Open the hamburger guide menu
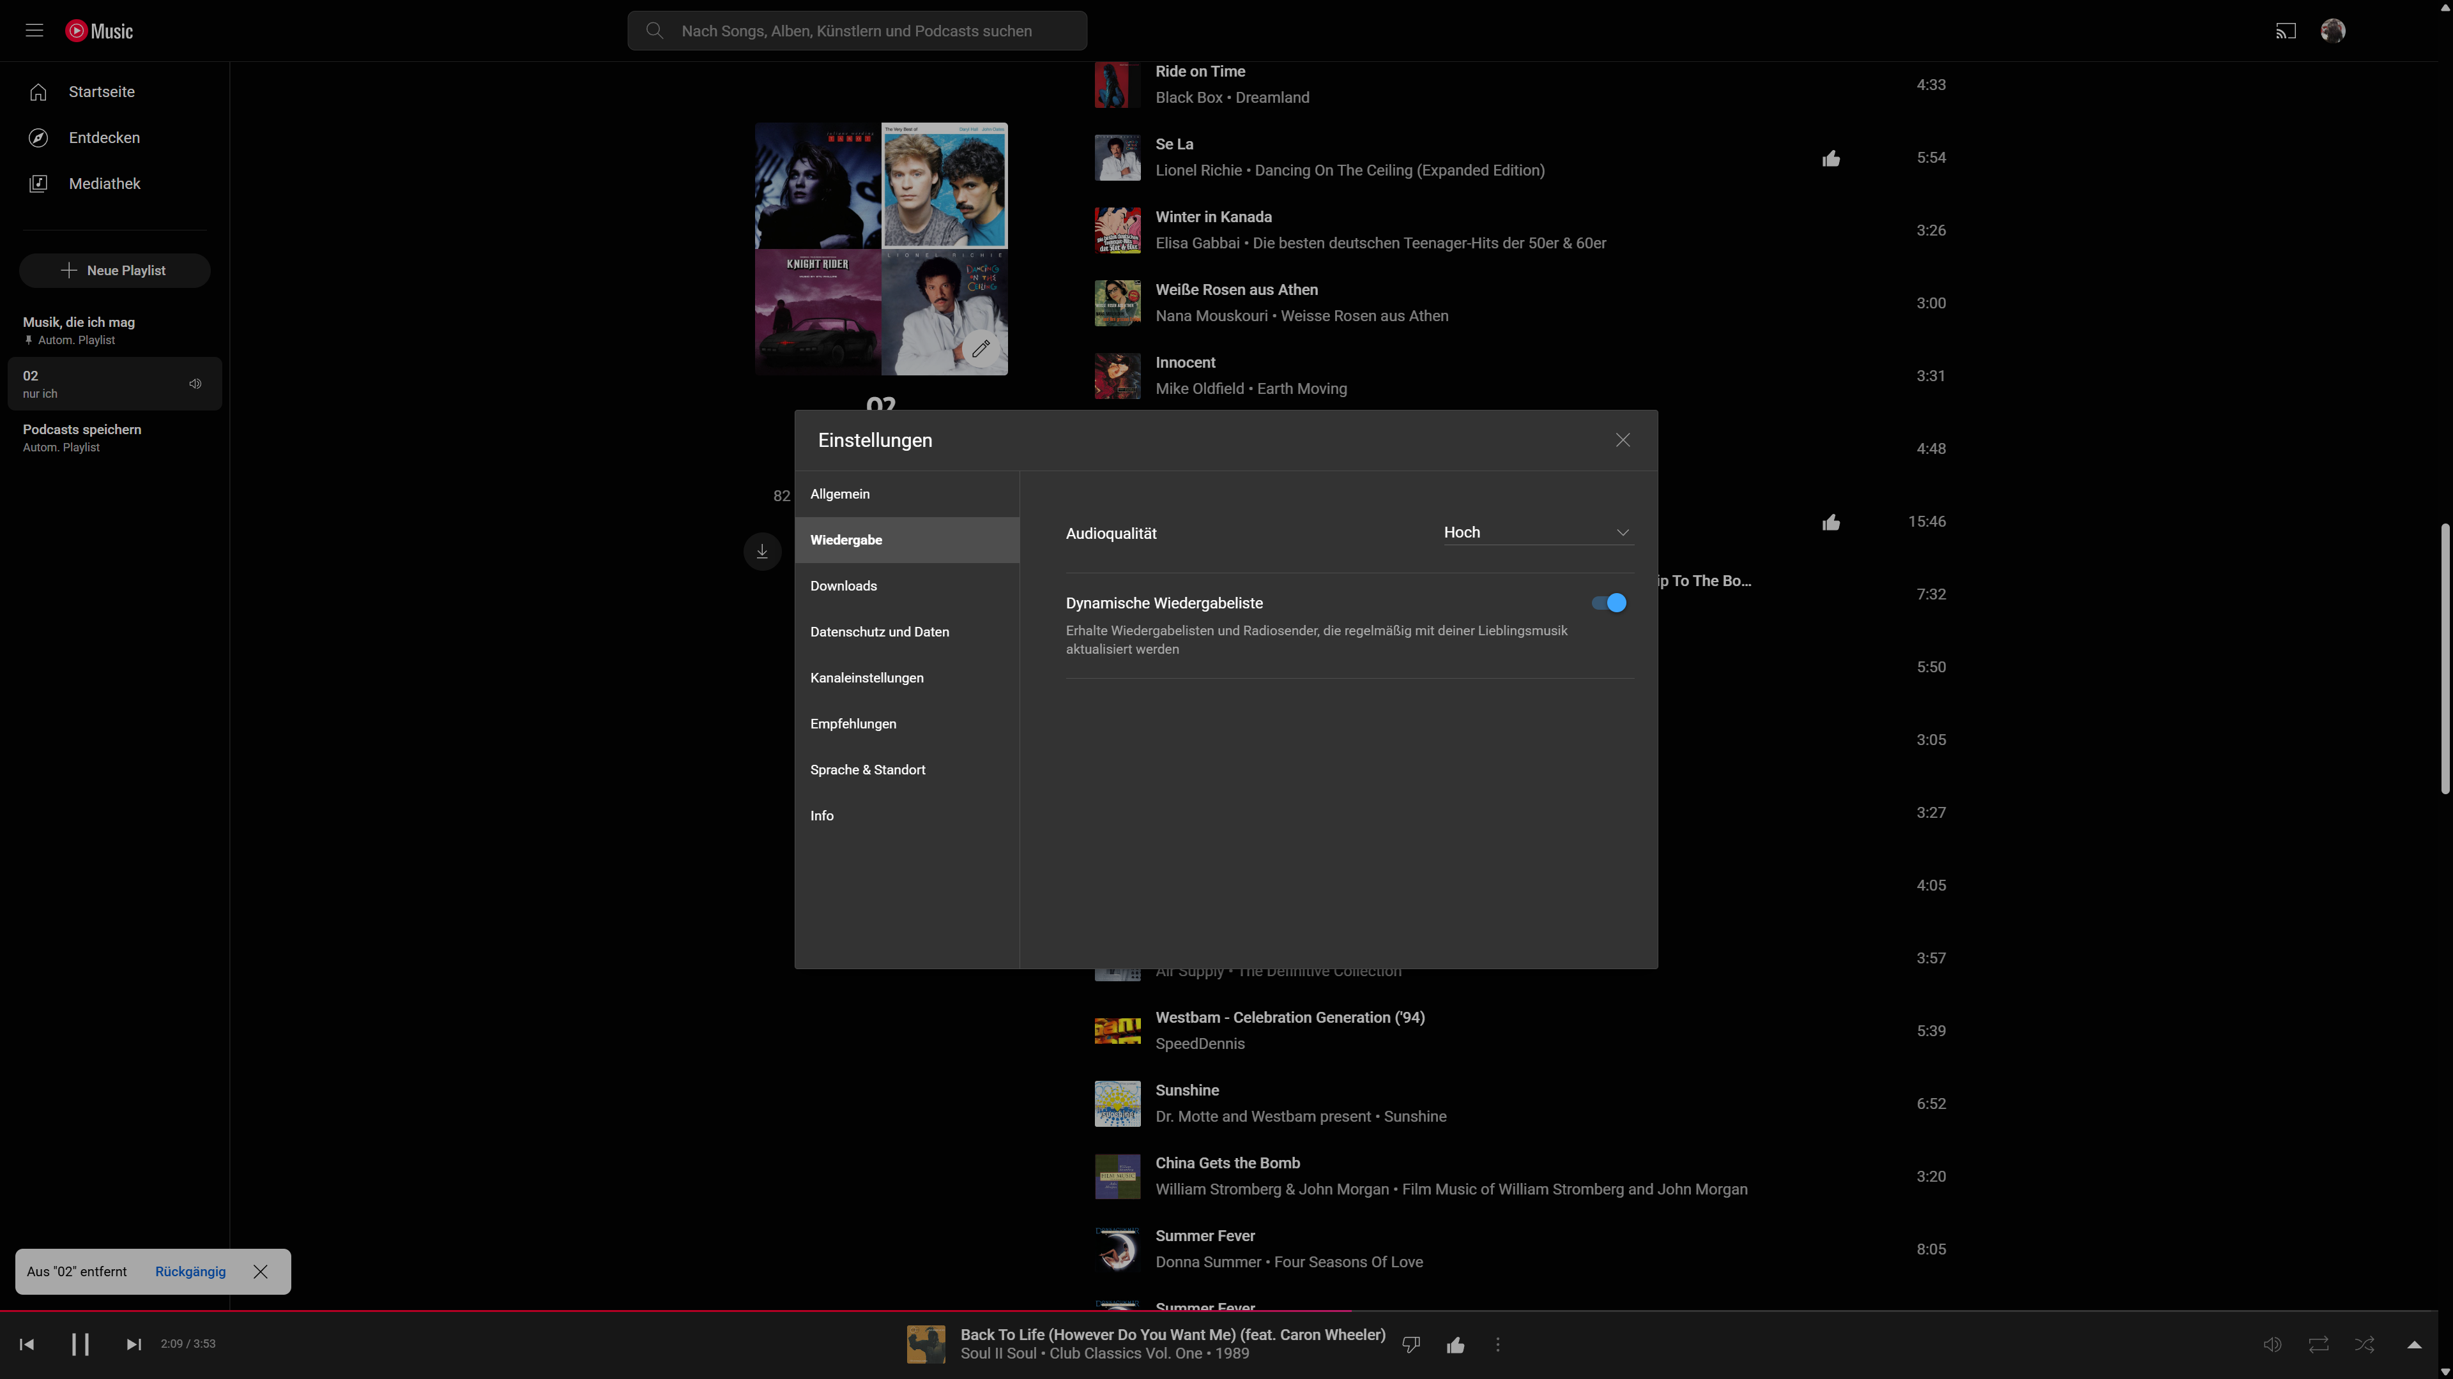 coord(34,31)
